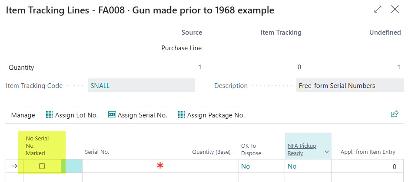Click the Serial No. column header
The width and height of the screenshot is (408, 182).
(x=97, y=152)
